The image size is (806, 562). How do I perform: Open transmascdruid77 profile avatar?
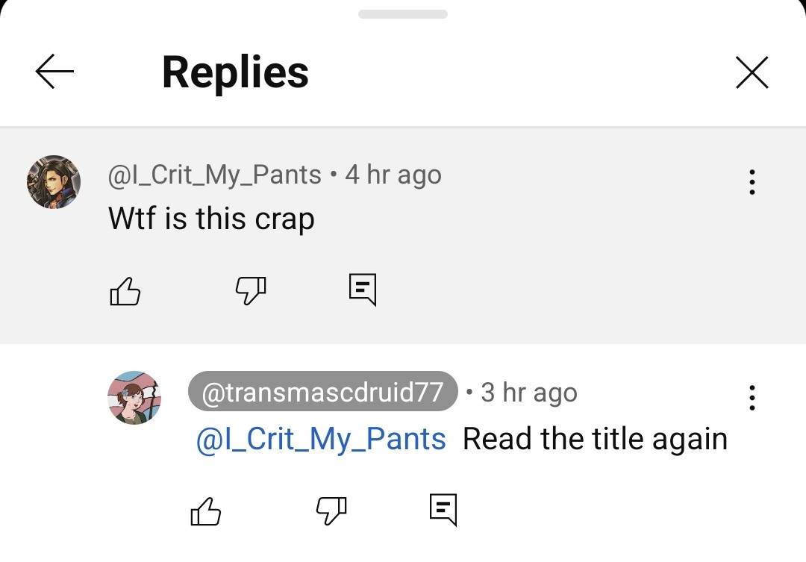pyautogui.click(x=134, y=398)
